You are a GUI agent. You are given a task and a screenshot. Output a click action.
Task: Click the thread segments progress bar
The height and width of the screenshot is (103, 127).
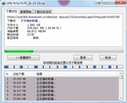point(64,67)
